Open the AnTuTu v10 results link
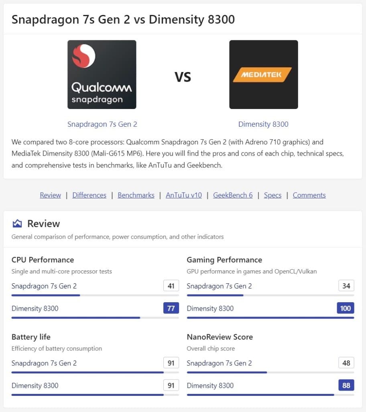This screenshot has width=366, height=412. point(183,195)
